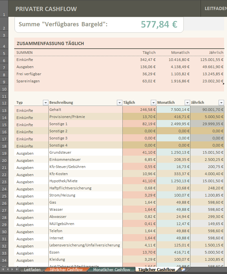The width and height of the screenshot is (227, 274).
Task: Go to previous sheet tab arrow
Action: 8,269
